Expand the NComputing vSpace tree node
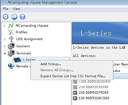 tap(5, 26)
